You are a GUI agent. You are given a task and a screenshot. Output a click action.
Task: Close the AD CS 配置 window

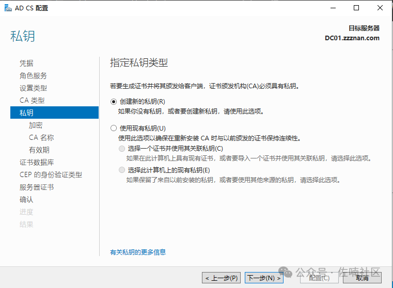(380, 8)
